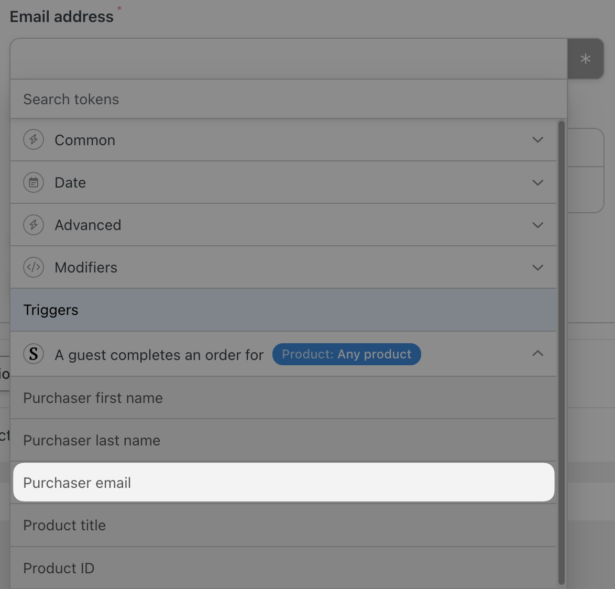Click into the Email address input field
This screenshot has width=615, height=589.
289,59
